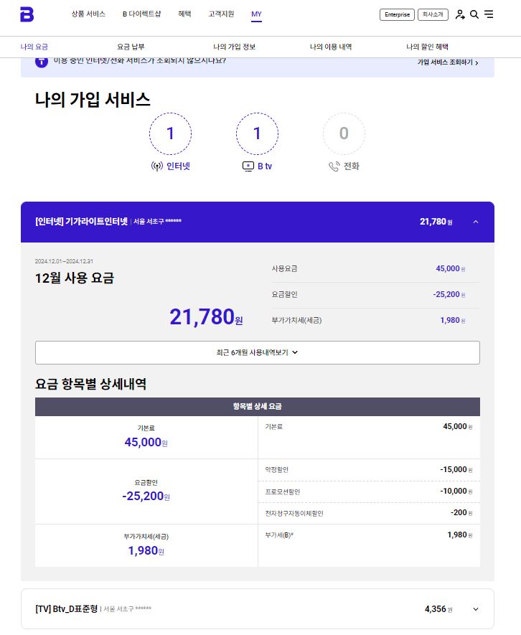Click the 전화 service label
This screenshot has width=521, height=635.
pyautogui.click(x=351, y=166)
